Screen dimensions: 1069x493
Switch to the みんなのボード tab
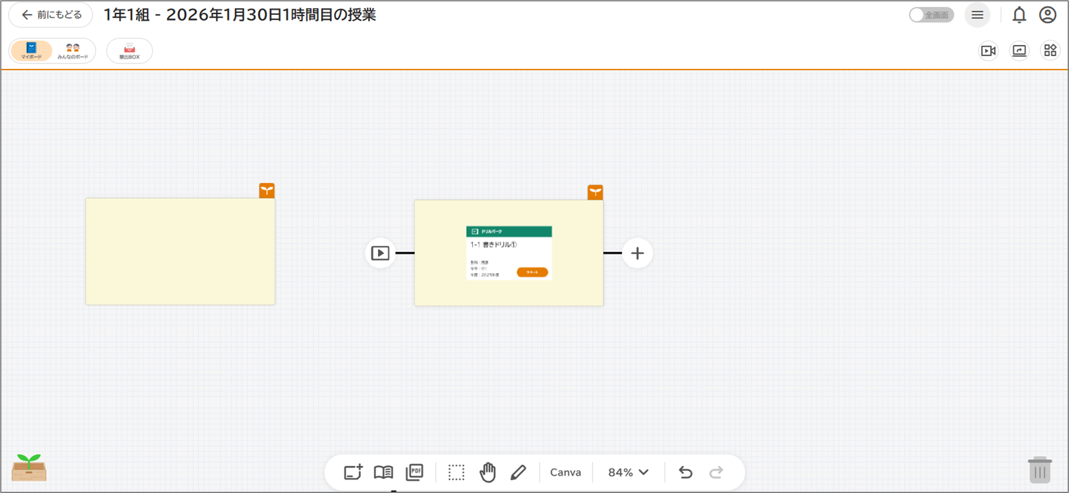(73, 50)
